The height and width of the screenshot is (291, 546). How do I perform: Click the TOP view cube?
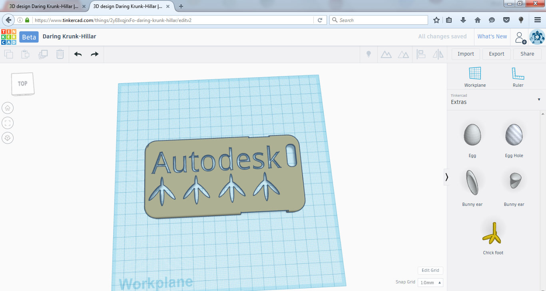pos(22,84)
